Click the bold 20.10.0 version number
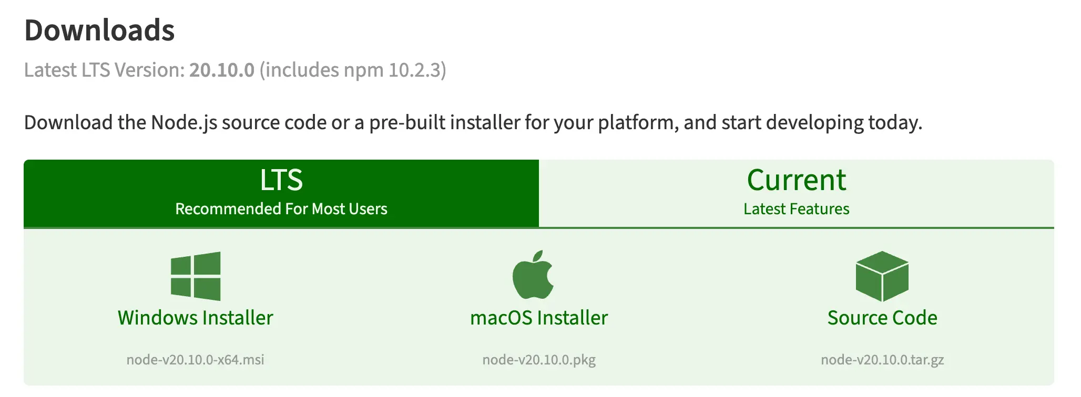The height and width of the screenshot is (397, 1081). tap(222, 70)
